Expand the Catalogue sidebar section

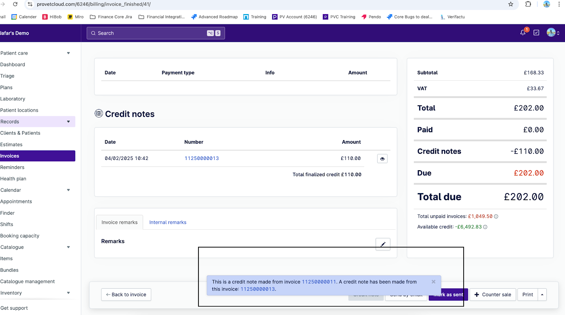pyautogui.click(x=69, y=247)
